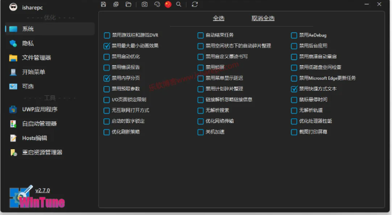Viewport: 392px width, 215px height.
Task: Enable 禁用AeDebug checkbox
Action: tap(294, 35)
